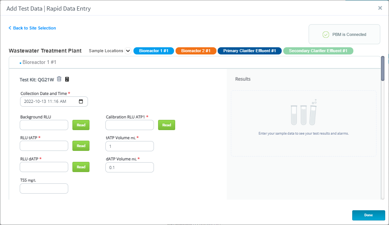The width and height of the screenshot is (389, 225).
Task: Switch to Primary Clarifier Effluent #1
Action: click(249, 51)
